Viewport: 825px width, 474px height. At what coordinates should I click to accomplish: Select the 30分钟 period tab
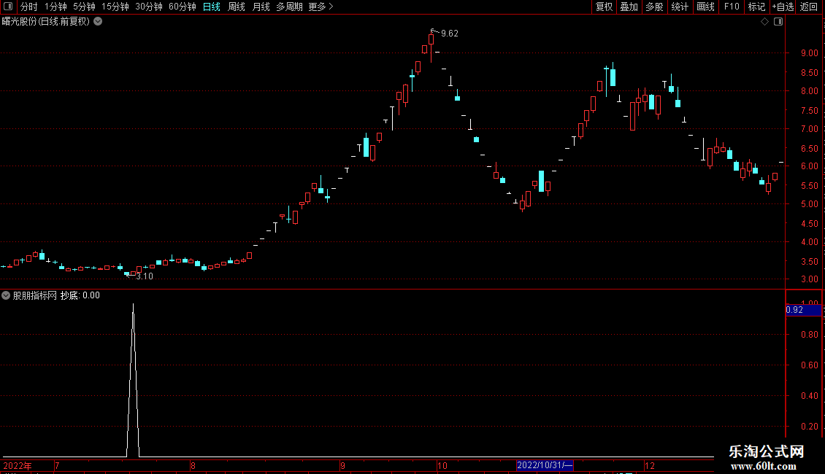[148, 7]
